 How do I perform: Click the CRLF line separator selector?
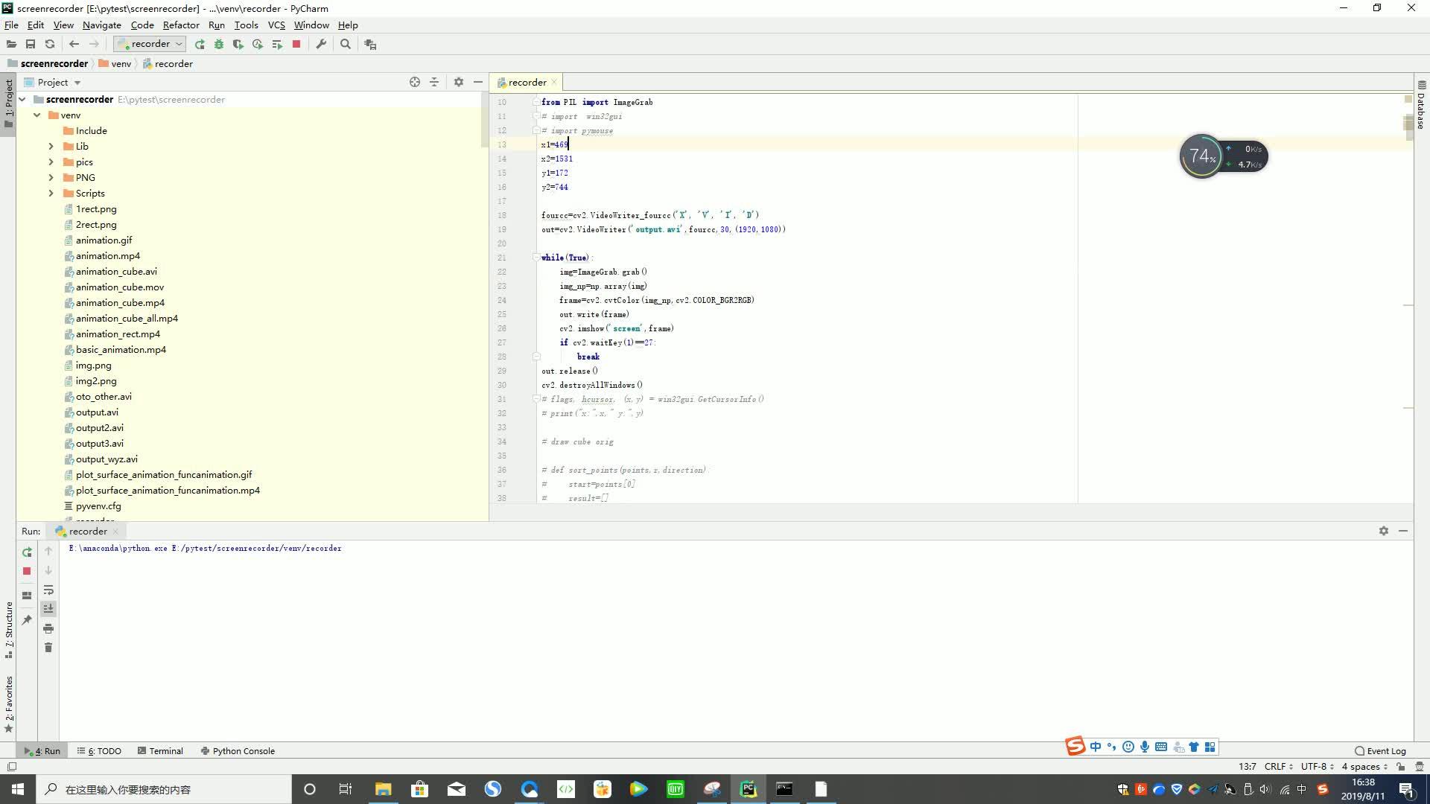[x=1279, y=766]
